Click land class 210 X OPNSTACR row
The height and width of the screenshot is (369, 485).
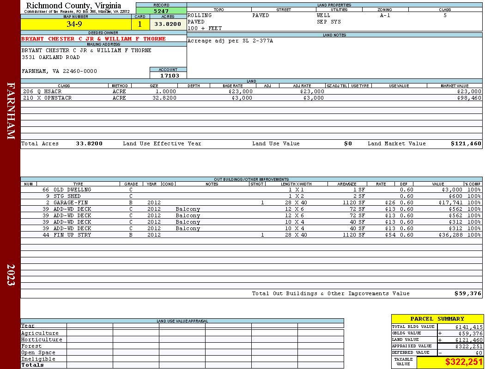(x=251, y=98)
